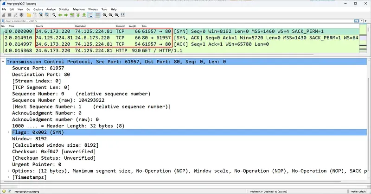Sort by the Length column header

pyautogui.click(x=133, y=26)
